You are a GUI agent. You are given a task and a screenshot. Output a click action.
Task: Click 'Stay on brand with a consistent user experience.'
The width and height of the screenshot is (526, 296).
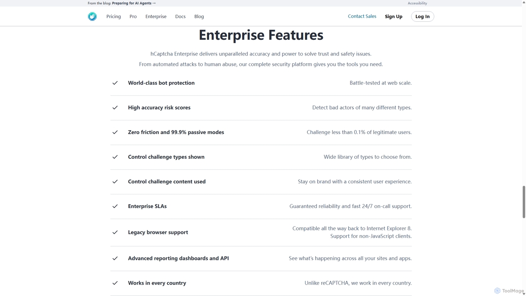[355, 182]
